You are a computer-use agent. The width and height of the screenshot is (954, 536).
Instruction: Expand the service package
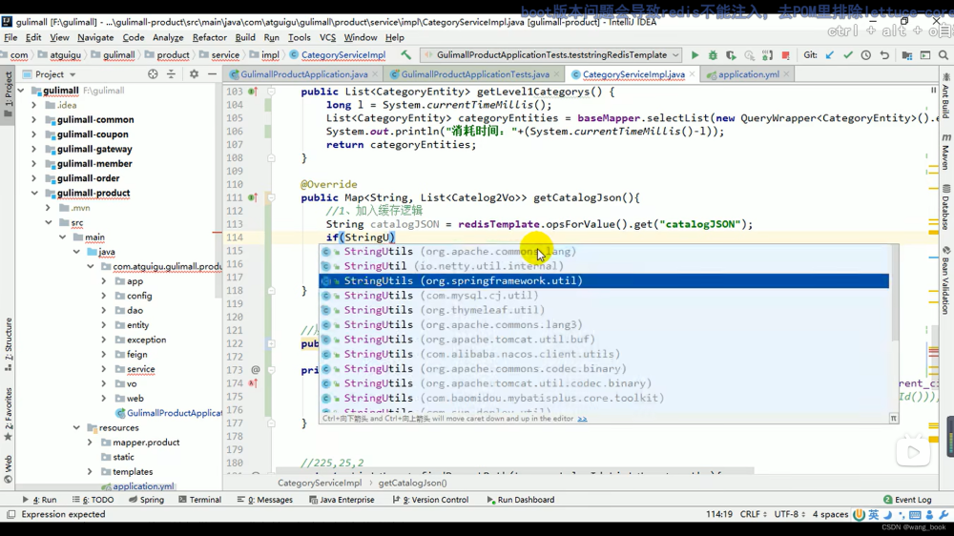[x=103, y=369]
